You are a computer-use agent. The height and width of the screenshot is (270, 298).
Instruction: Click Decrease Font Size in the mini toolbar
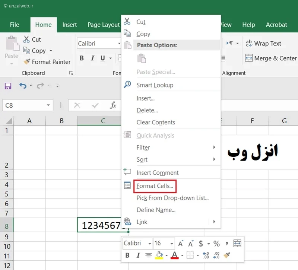(191, 244)
